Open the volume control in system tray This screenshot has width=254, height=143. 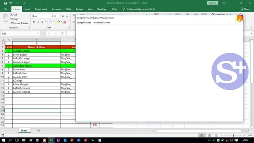click(x=232, y=140)
